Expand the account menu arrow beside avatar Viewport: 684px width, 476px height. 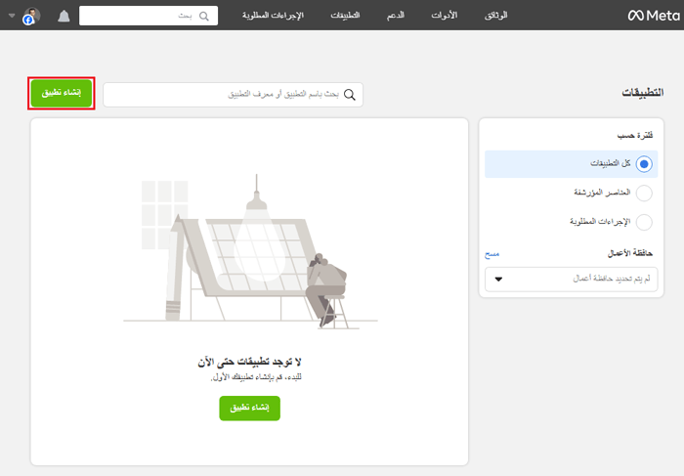click(12, 16)
